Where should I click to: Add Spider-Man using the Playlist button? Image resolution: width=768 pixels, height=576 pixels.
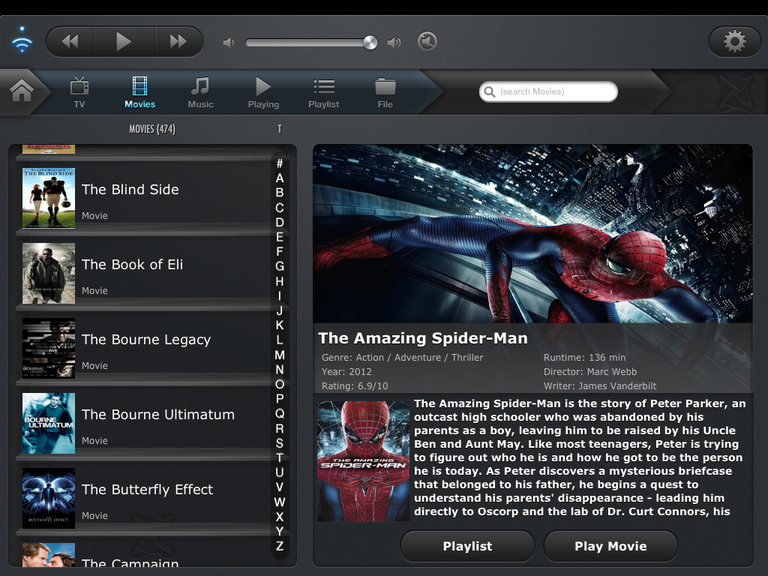coord(467,546)
